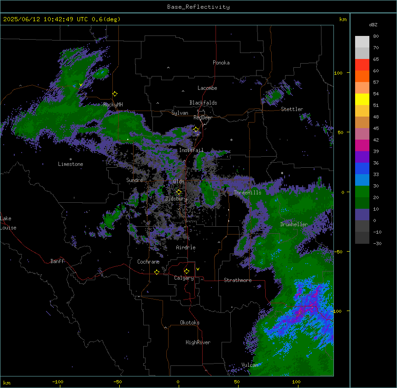Click the Didsbury label
Image resolution: width=397 pixels, height=388 pixels.
click(176, 199)
